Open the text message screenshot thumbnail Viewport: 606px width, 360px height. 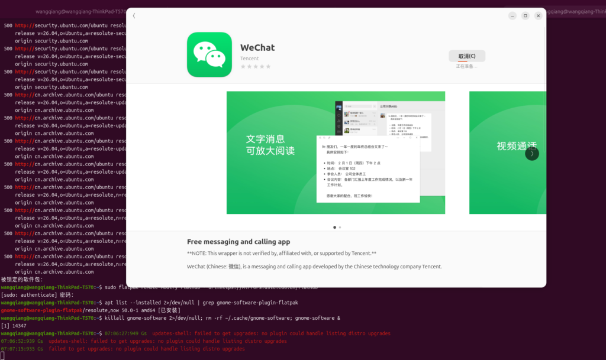(336, 153)
